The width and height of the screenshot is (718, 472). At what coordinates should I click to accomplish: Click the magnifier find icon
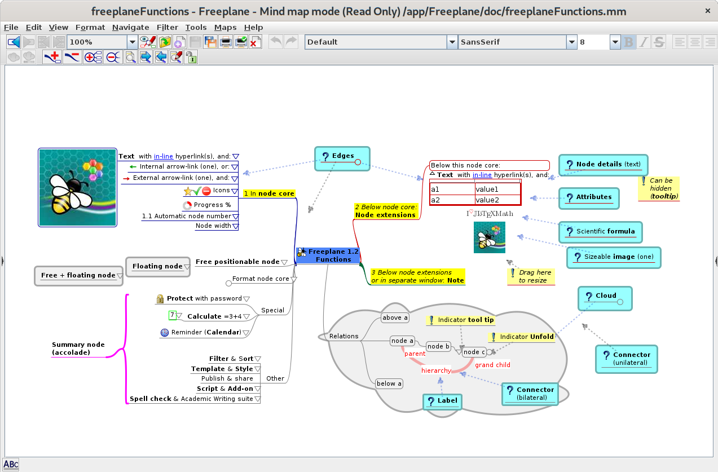click(x=130, y=57)
